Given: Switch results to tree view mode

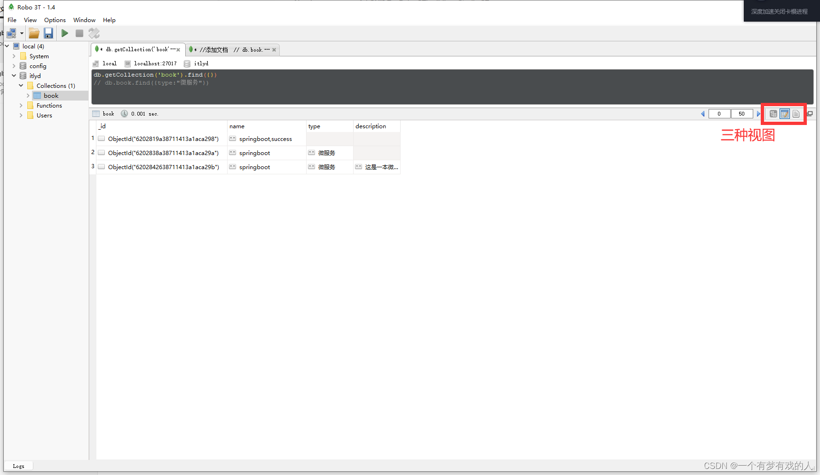Looking at the screenshot, I should point(773,114).
